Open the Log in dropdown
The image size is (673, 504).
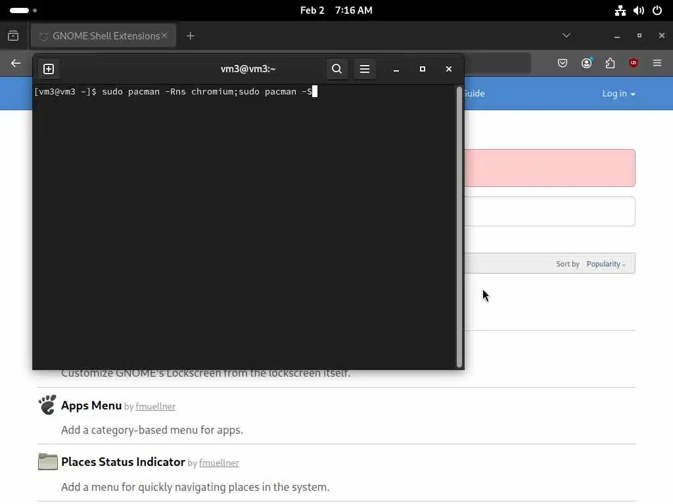(x=618, y=93)
